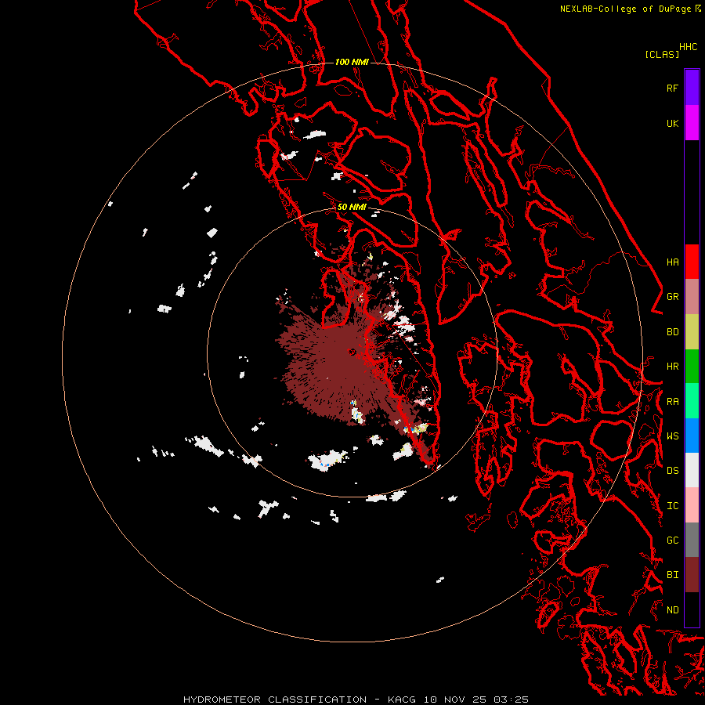Click the BD legend label text
Image resolution: width=705 pixels, height=705 pixels.
tap(673, 332)
